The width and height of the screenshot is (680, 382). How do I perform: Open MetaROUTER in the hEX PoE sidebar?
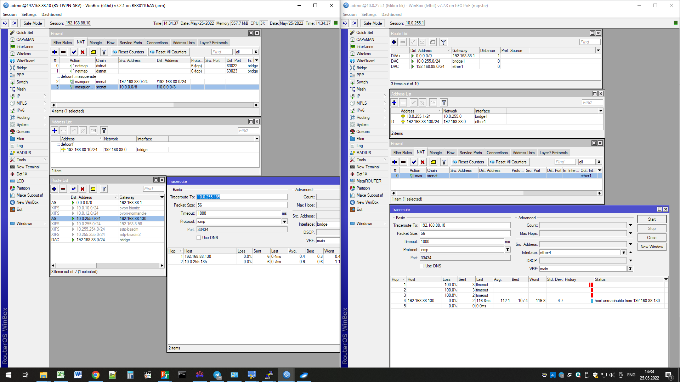[369, 181]
